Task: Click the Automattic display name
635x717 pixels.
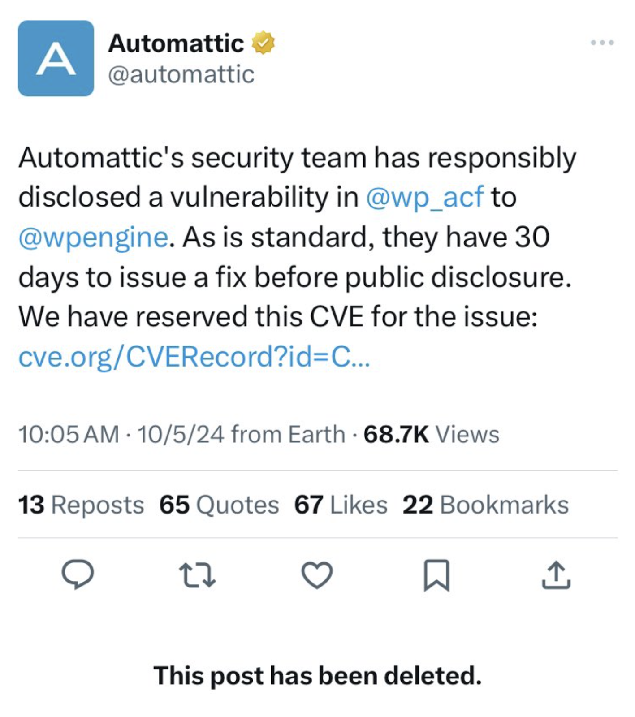Action: [176, 43]
